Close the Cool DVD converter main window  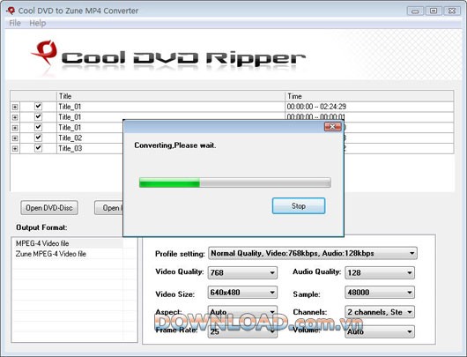click(x=452, y=11)
